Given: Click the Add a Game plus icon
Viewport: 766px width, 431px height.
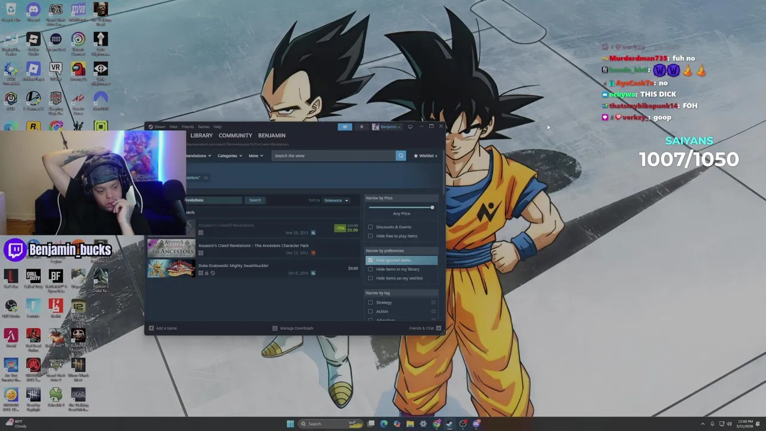Looking at the screenshot, I should pos(151,328).
